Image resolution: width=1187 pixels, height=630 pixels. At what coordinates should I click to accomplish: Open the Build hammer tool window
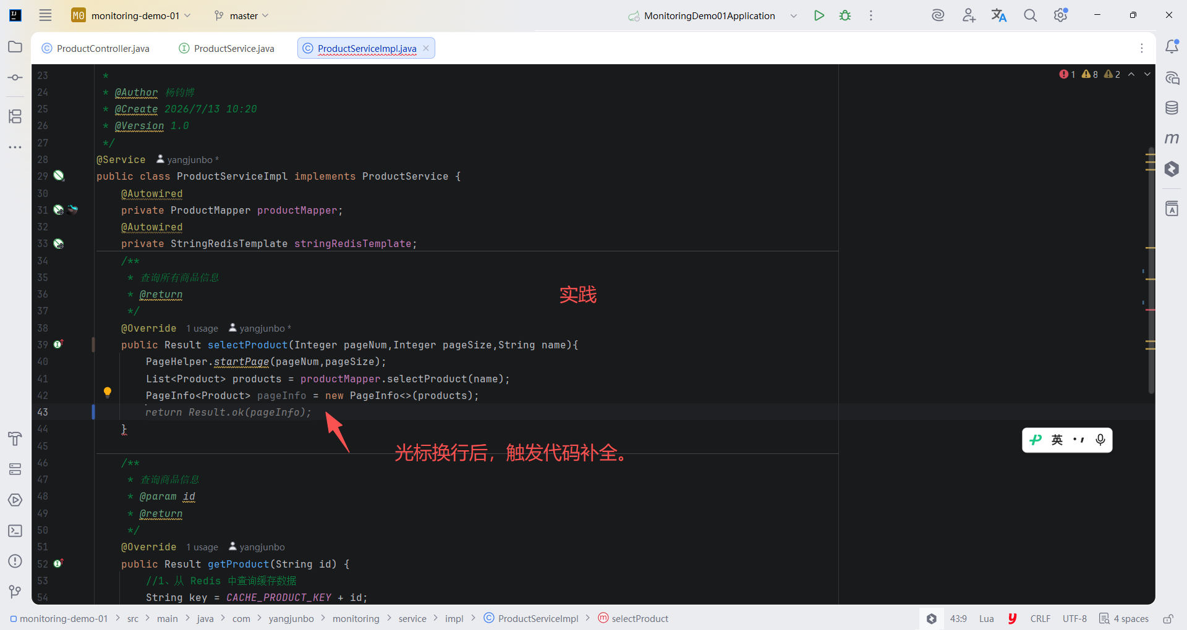tap(15, 439)
